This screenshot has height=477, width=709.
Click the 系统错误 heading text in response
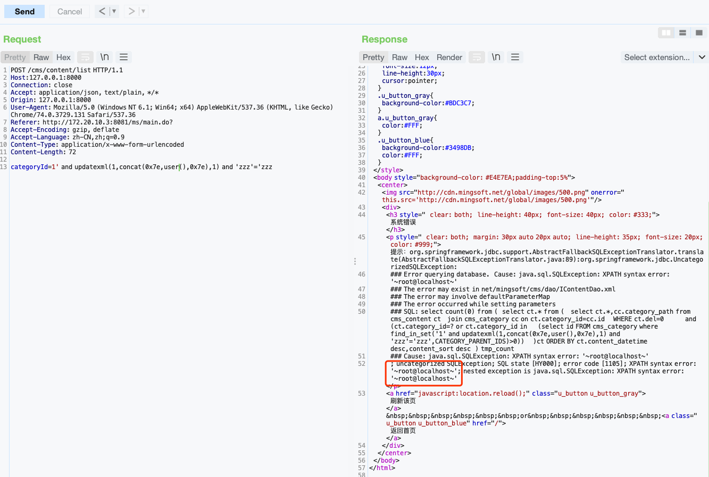click(x=403, y=222)
